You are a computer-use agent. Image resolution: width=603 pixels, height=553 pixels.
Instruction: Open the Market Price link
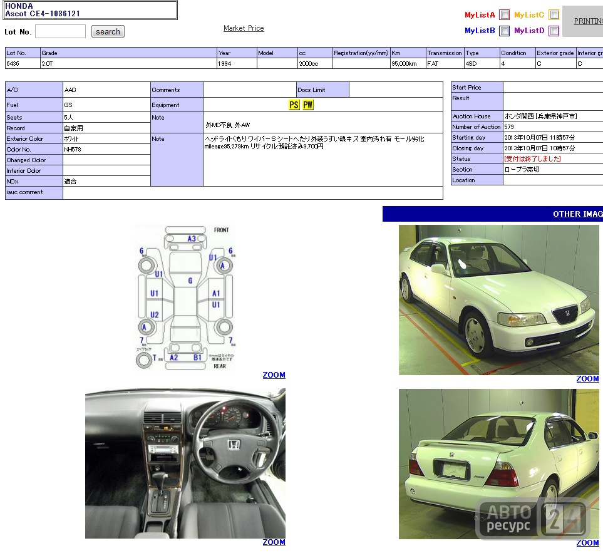tap(244, 28)
